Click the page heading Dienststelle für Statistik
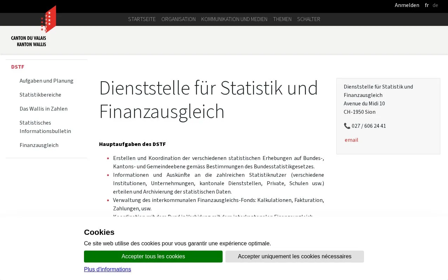Screen dimensions: 448x280 [x=208, y=99]
